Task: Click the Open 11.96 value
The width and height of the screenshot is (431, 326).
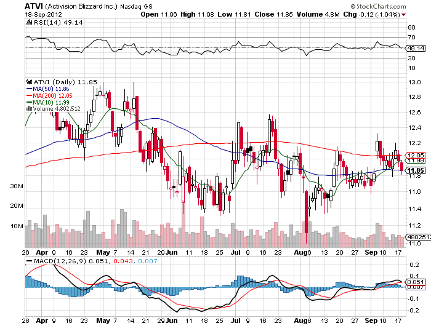Action: tap(159, 15)
